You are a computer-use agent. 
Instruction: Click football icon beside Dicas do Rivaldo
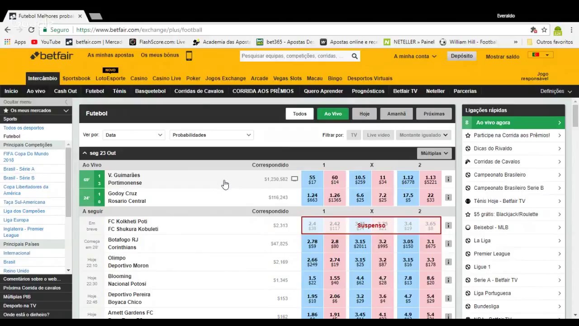468,149
